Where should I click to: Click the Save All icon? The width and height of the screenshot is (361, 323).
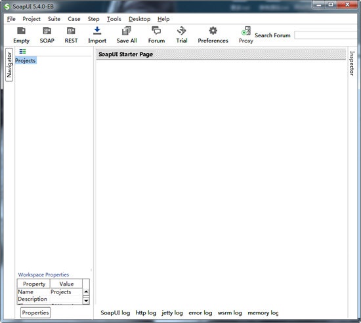127,31
